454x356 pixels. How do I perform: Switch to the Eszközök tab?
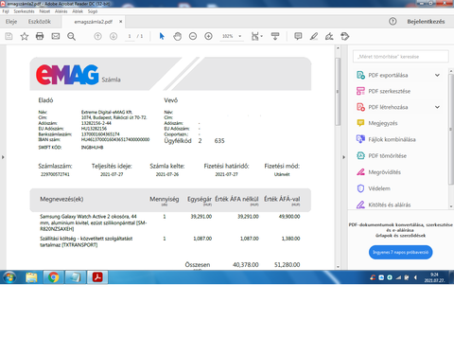[x=40, y=22]
